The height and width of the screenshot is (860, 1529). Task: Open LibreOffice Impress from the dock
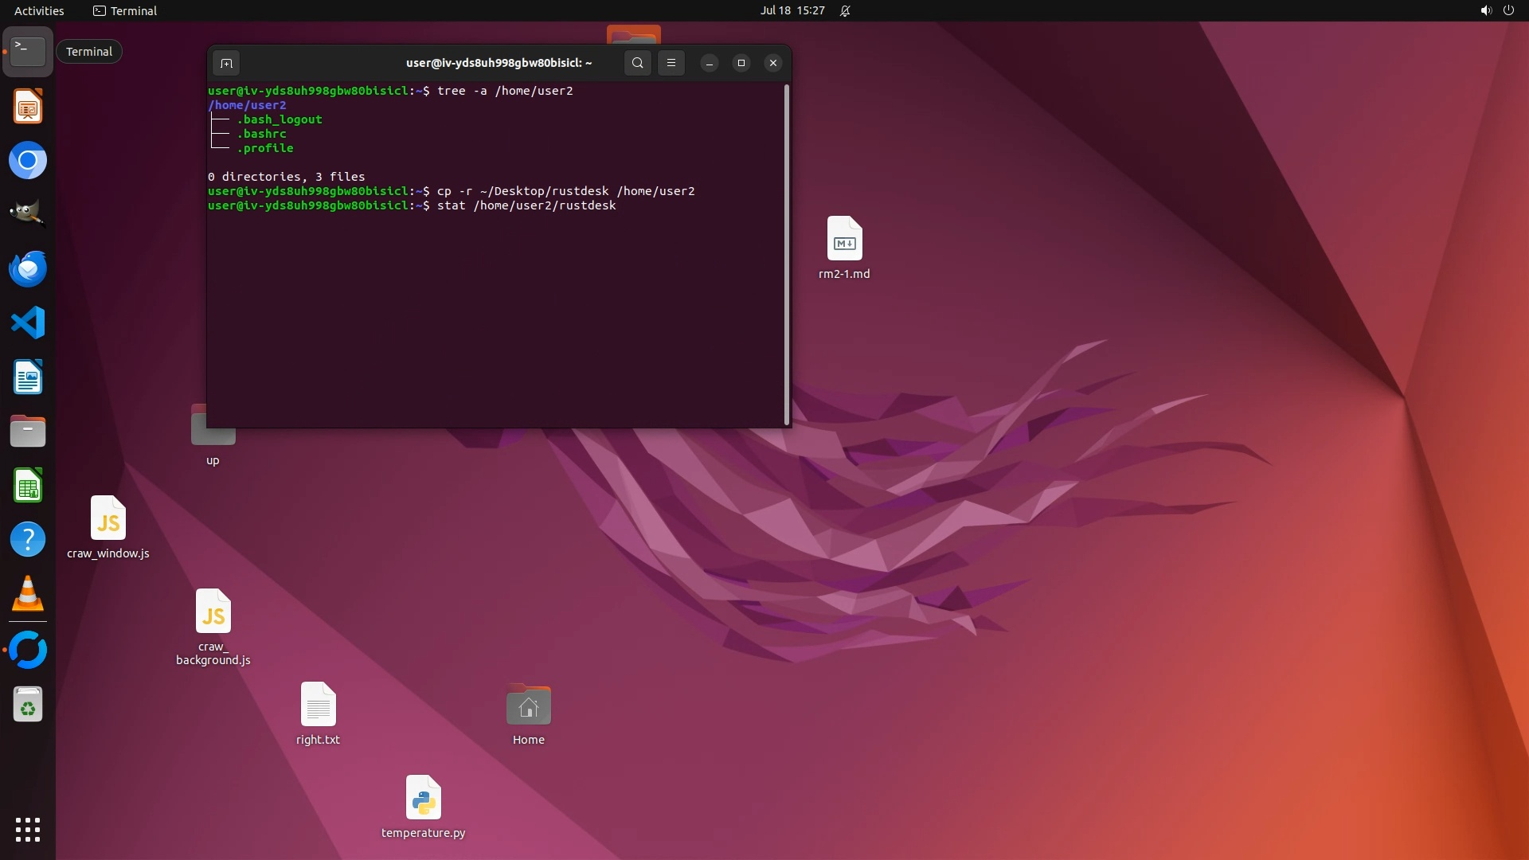pos(28,107)
